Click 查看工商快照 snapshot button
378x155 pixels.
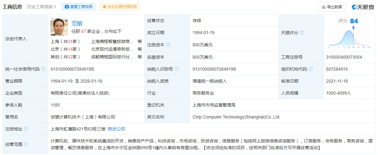[78, 7]
